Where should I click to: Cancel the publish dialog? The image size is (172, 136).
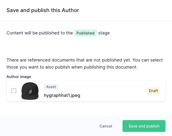106,126
